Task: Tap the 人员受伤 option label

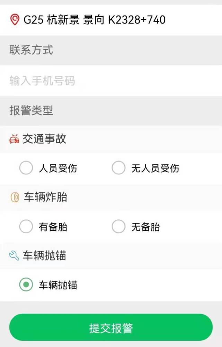Action: click(58, 168)
